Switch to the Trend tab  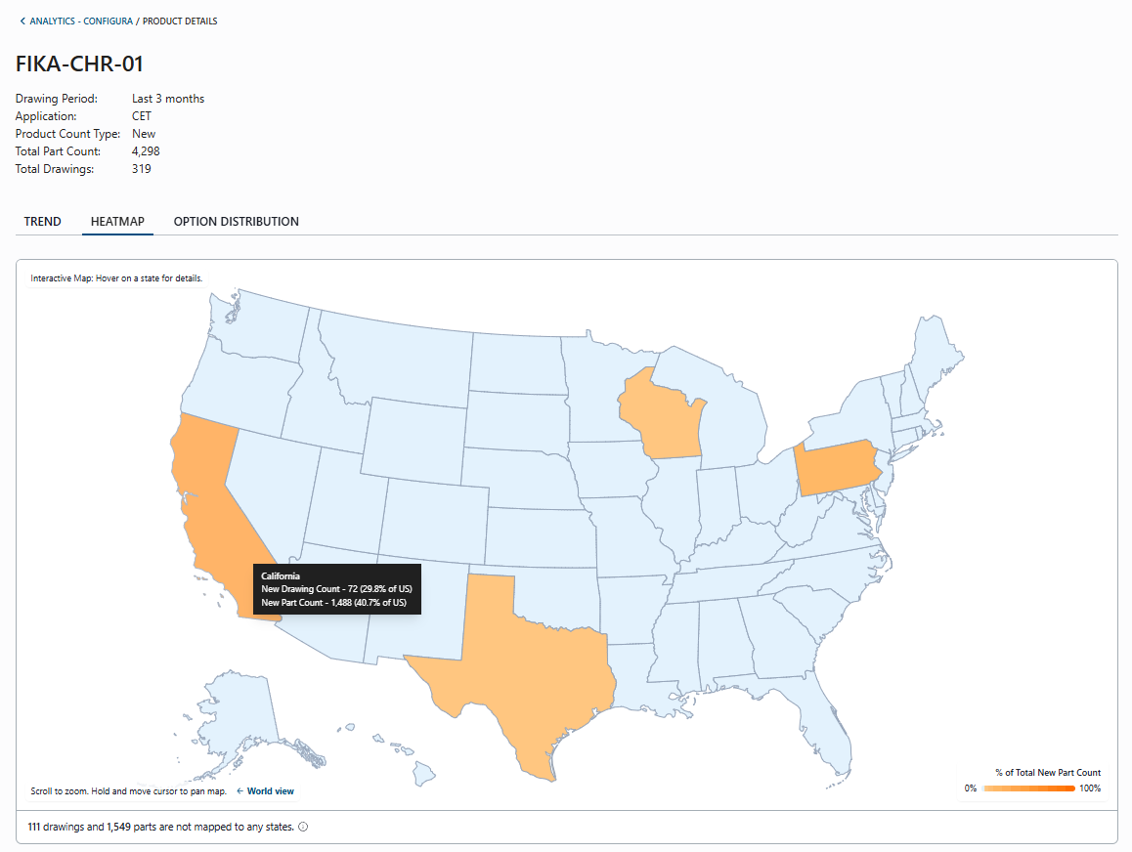[43, 222]
